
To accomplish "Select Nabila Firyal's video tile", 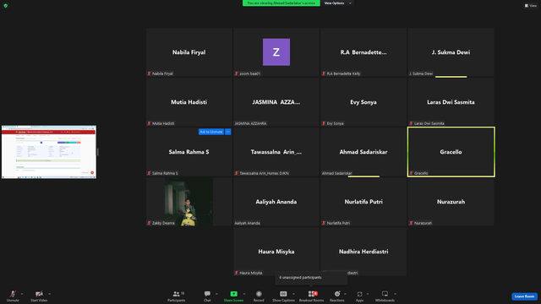I will (x=189, y=52).
